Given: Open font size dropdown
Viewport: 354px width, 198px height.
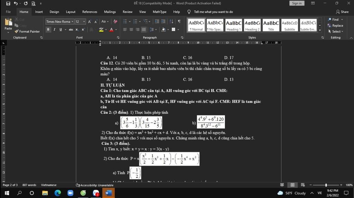Looking at the screenshot, I should tap(84, 22).
